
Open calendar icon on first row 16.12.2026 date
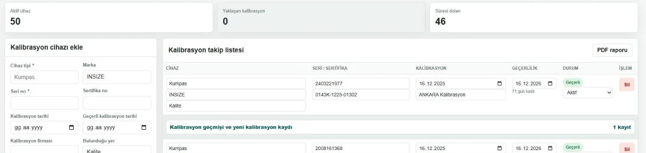[x=550, y=84]
